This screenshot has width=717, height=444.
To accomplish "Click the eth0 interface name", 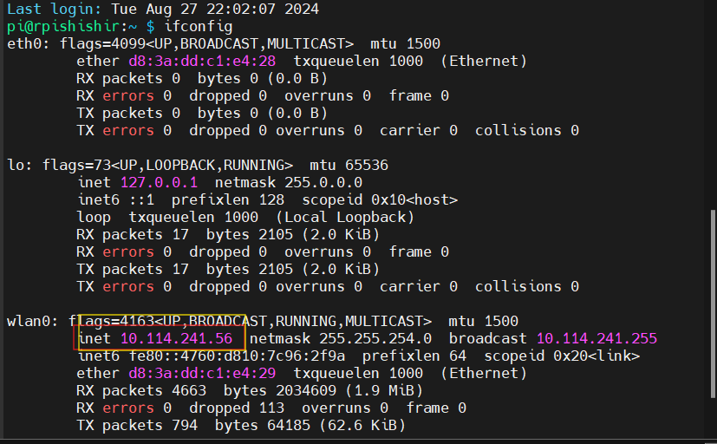I will [x=24, y=43].
